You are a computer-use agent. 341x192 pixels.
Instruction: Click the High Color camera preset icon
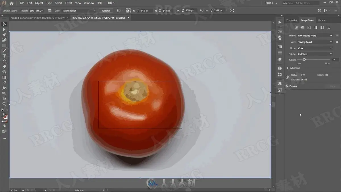[303, 28]
